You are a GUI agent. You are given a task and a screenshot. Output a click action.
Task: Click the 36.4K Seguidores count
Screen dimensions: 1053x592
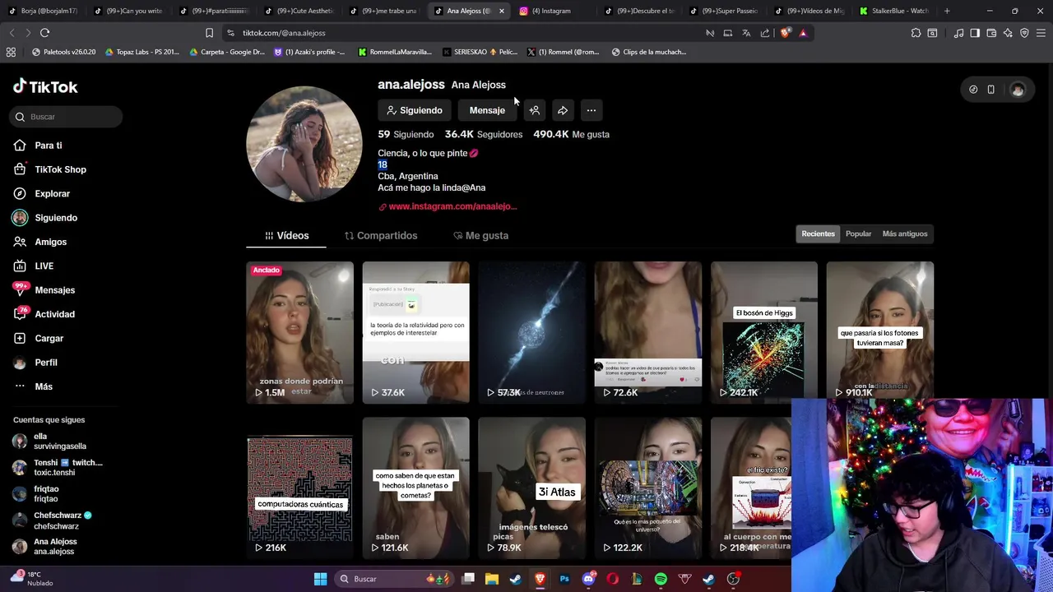click(484, 134)
